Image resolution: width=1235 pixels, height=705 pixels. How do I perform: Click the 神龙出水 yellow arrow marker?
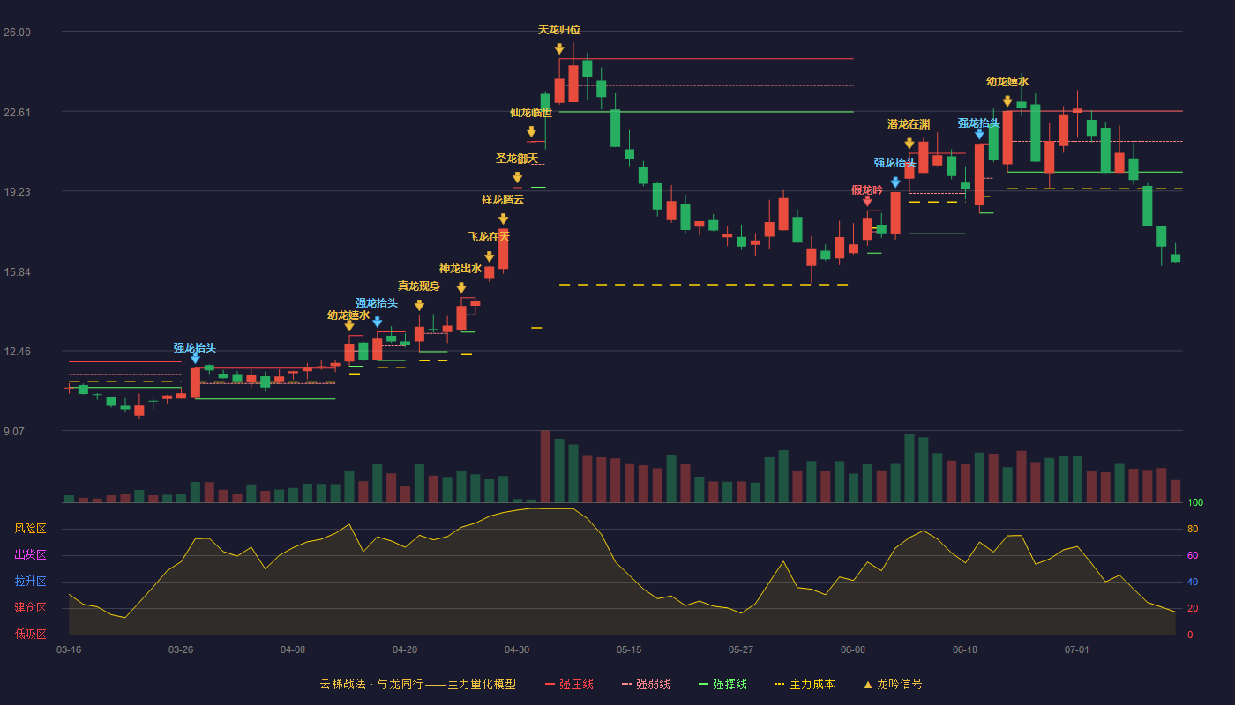460,288
